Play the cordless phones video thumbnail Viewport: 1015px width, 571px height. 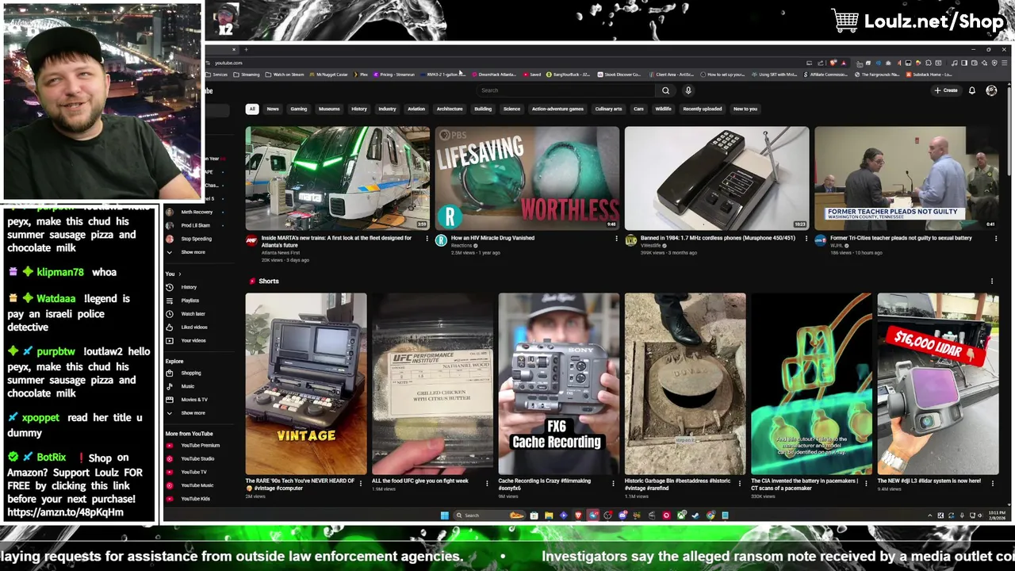click(717, 178)
